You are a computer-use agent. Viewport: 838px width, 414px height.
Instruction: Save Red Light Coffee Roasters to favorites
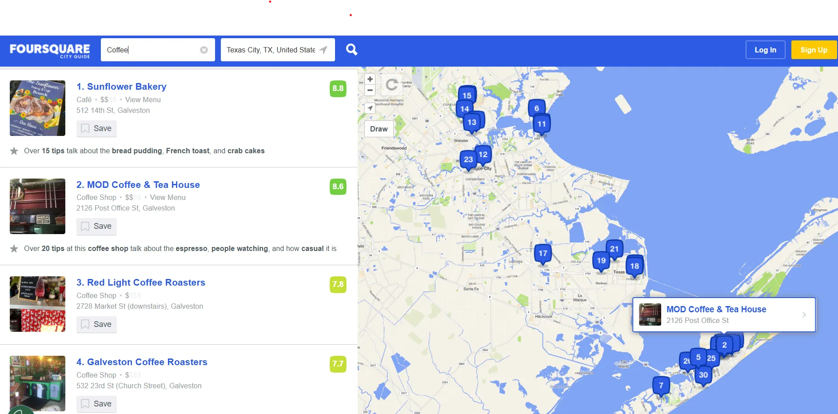[96, 324]
